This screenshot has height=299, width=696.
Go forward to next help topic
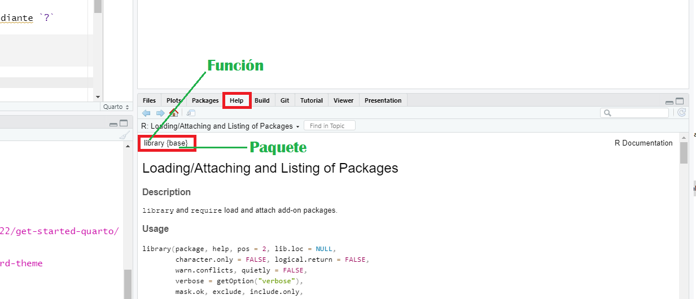tap(160, 113)
